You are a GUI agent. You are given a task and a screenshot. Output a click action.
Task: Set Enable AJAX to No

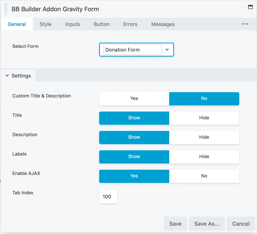tap(204, 176)
